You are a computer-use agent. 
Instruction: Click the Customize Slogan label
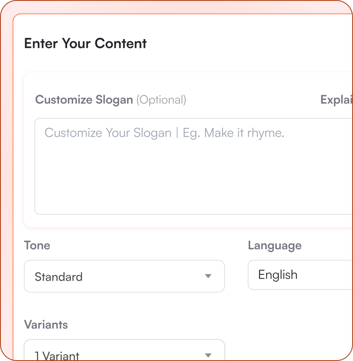(84, 100)
